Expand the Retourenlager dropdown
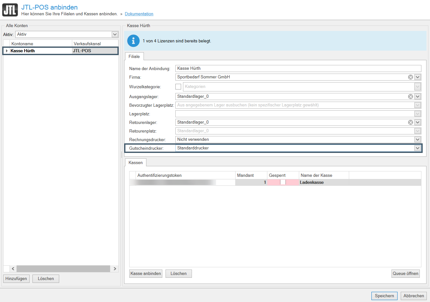 pos(418,122)
